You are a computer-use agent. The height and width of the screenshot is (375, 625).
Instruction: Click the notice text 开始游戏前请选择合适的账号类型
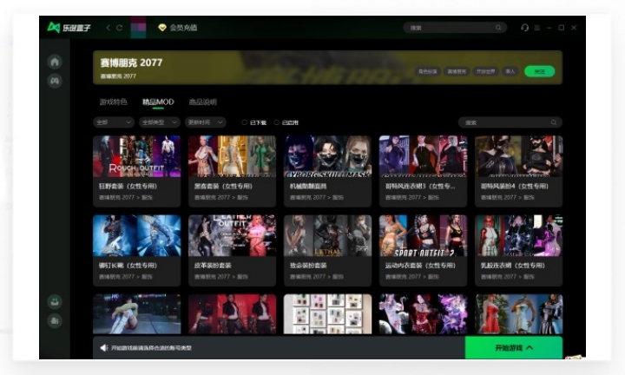[151, 348]
